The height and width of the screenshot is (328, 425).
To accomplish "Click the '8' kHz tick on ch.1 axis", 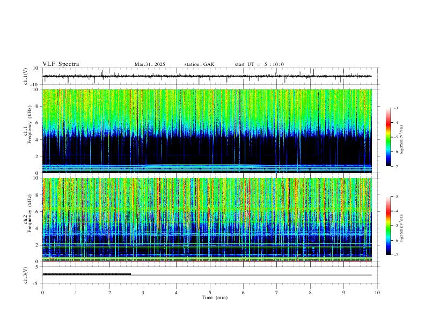I will pos(38,106).
